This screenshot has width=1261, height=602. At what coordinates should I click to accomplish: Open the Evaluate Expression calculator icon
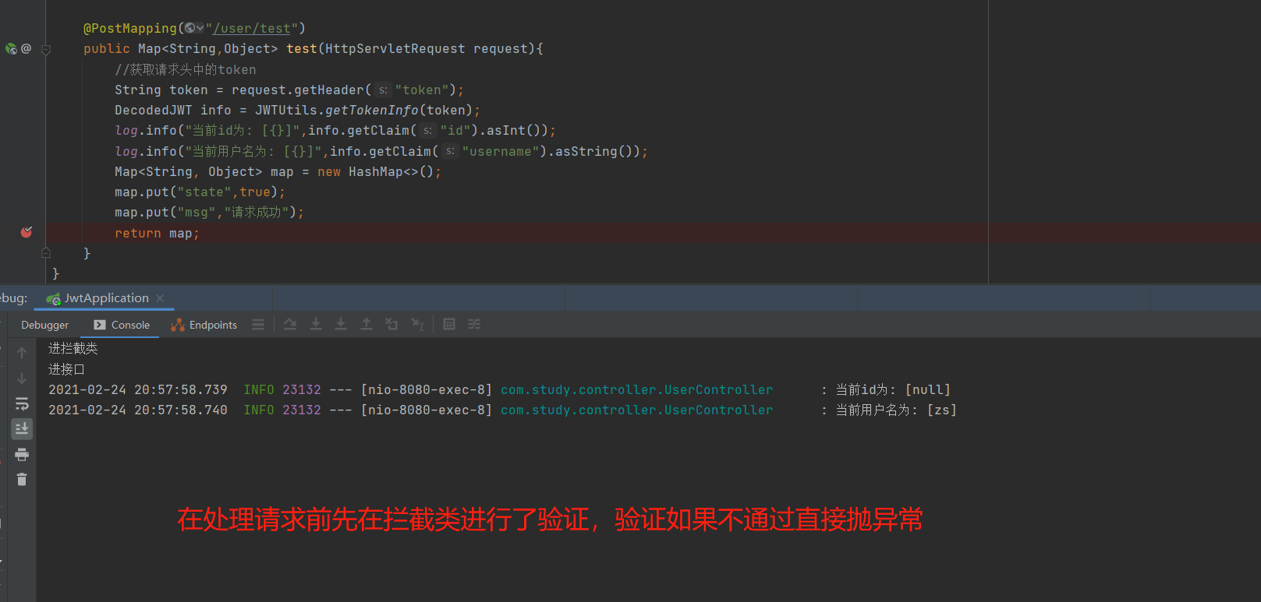pos(449,325)
